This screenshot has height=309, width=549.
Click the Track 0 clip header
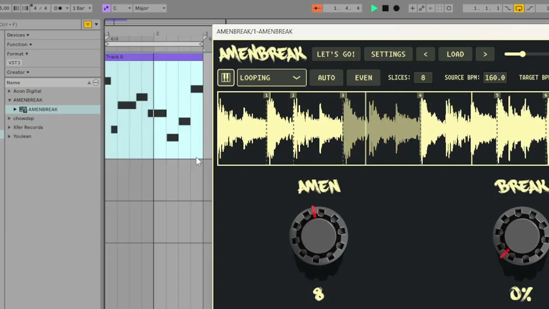154,57
